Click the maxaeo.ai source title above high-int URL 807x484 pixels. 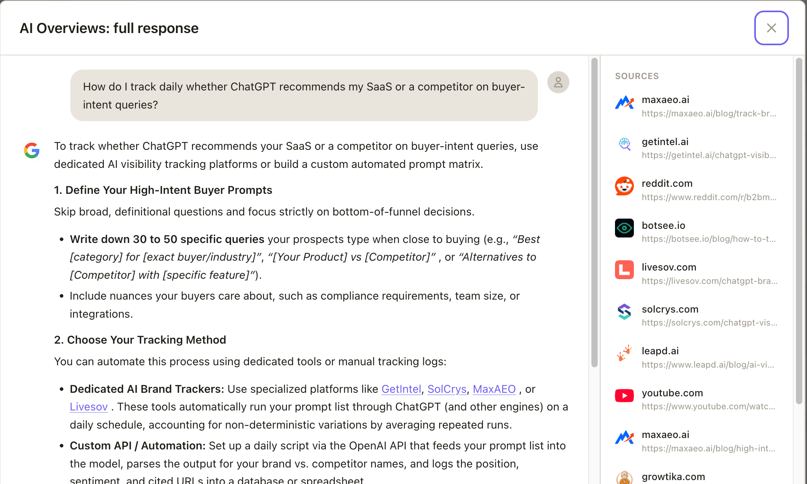click(x=665, y=434)
